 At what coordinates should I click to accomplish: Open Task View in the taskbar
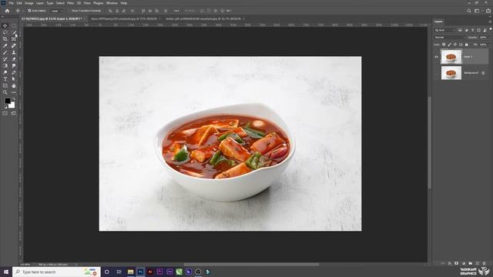coord(119,272)
